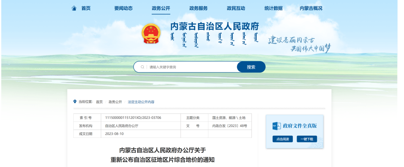404x167 pixels.
Task: Open 统计数据 navigation item
Action: [273, 8]
